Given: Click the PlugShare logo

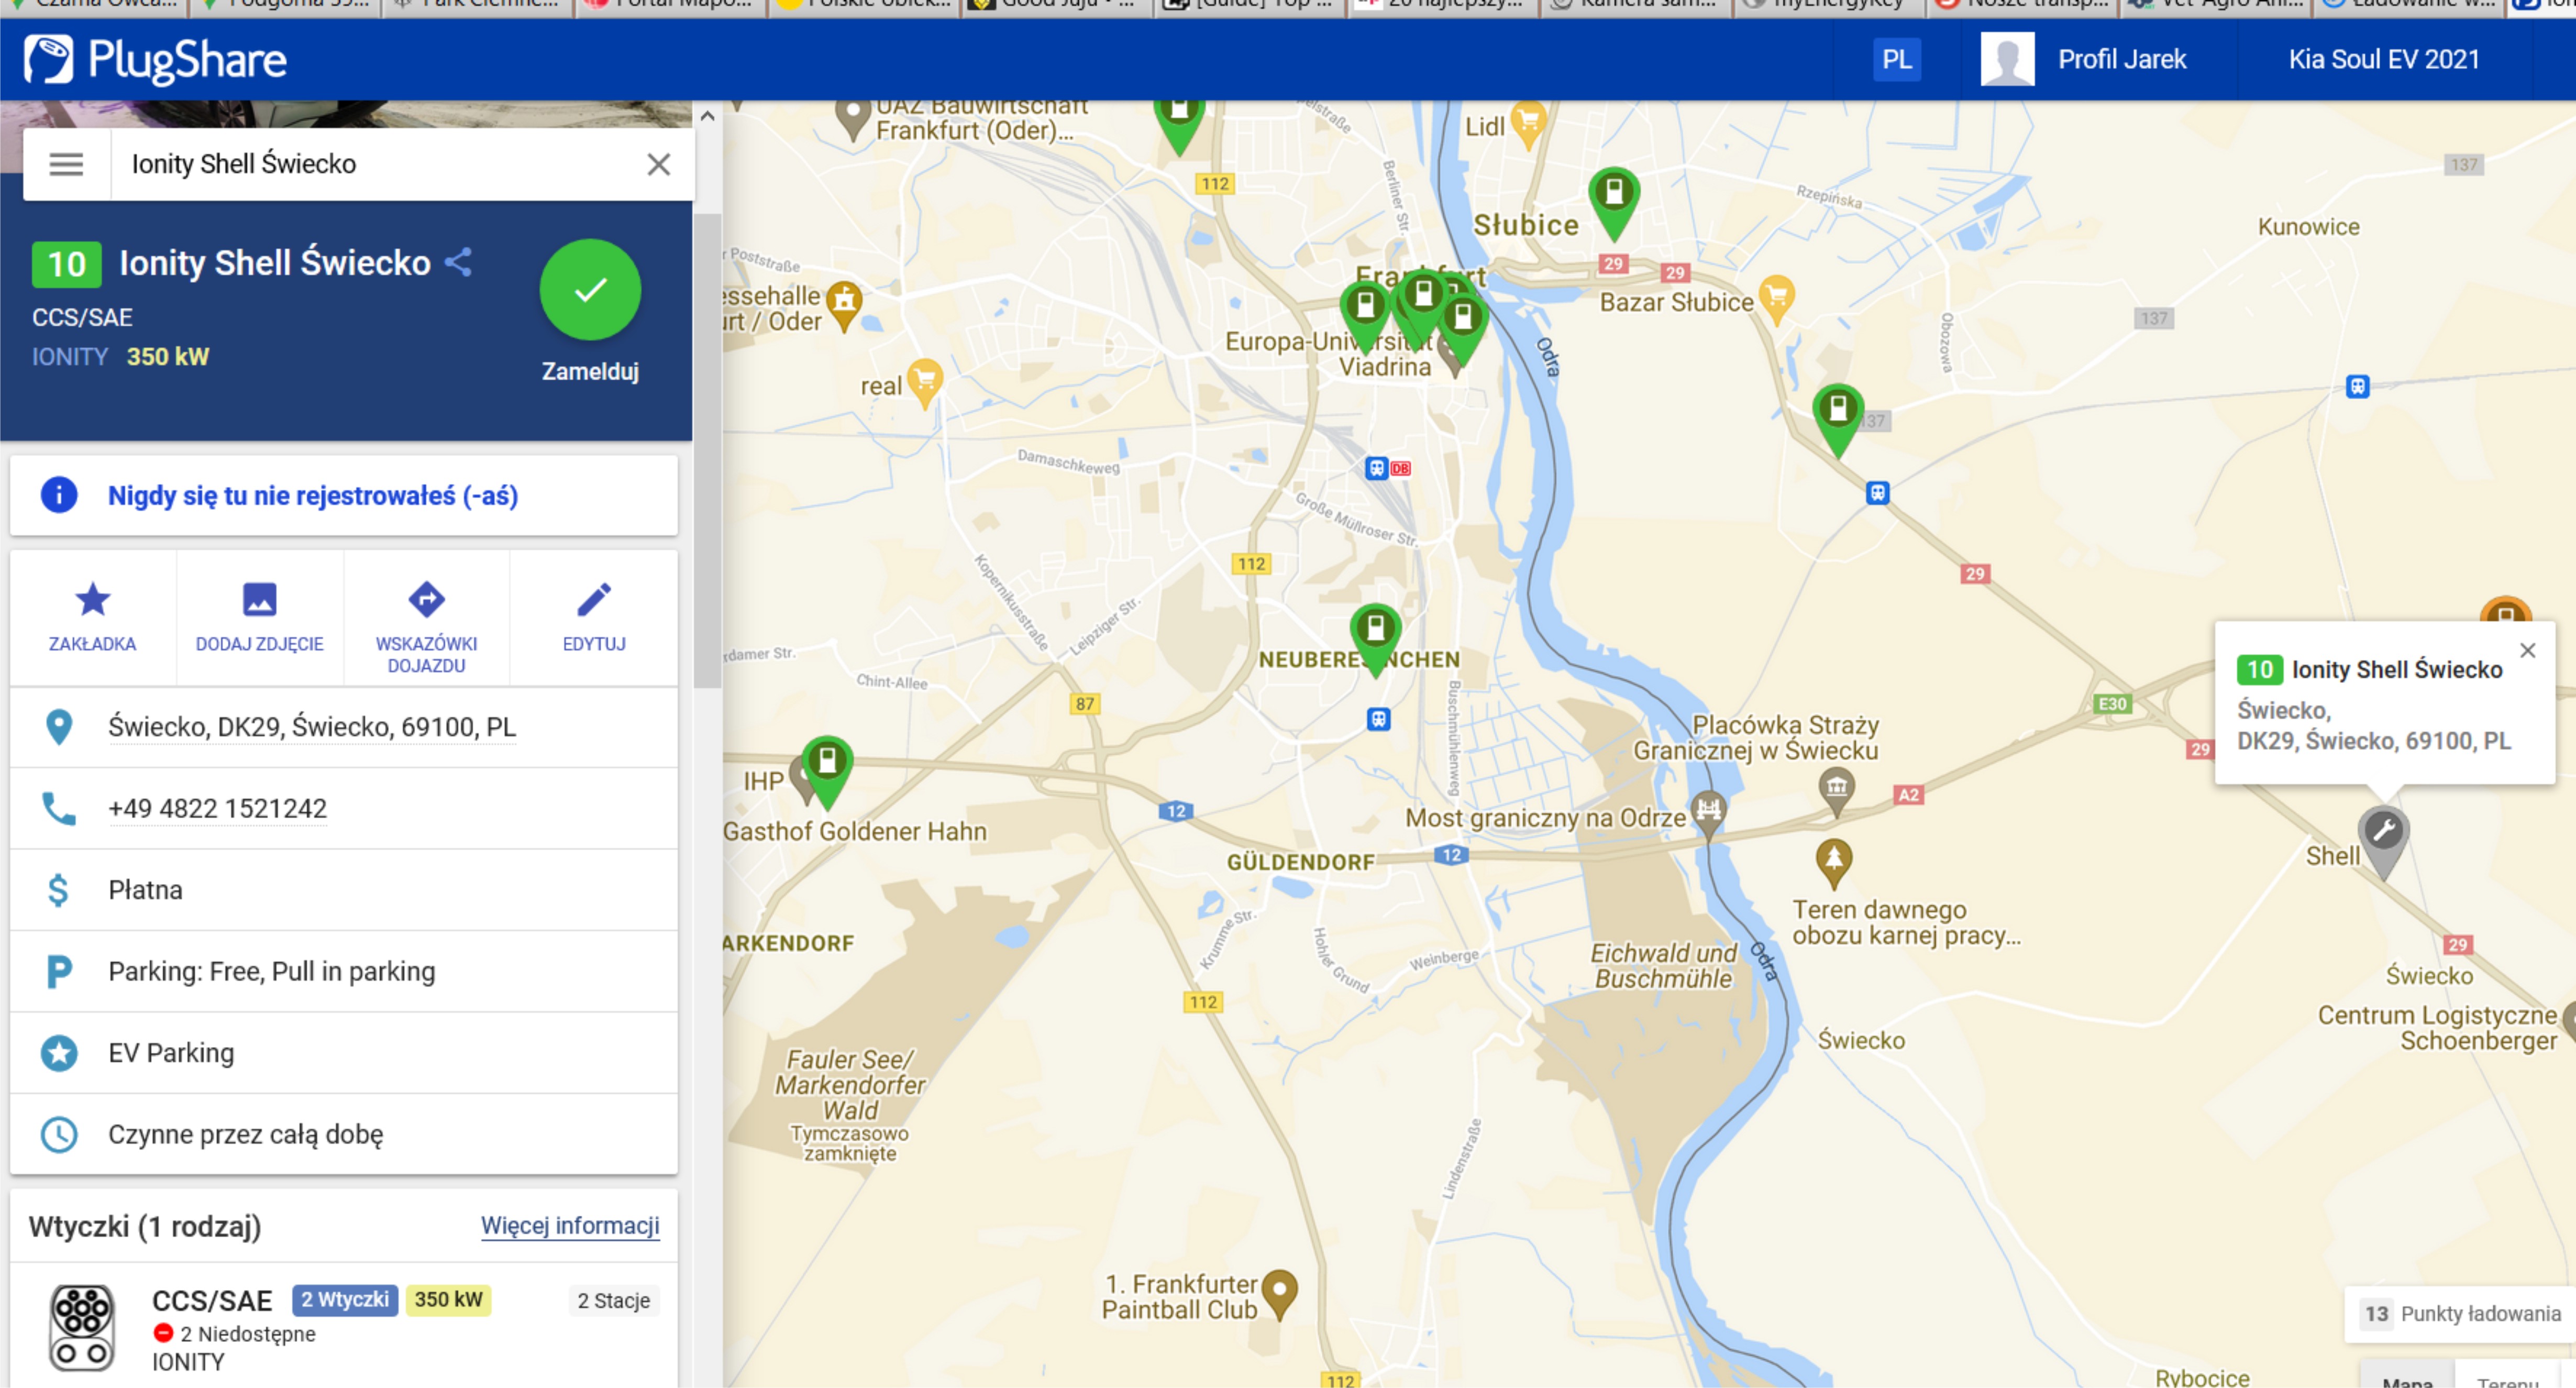Looking at the screenshot, I should coord(155,59).
